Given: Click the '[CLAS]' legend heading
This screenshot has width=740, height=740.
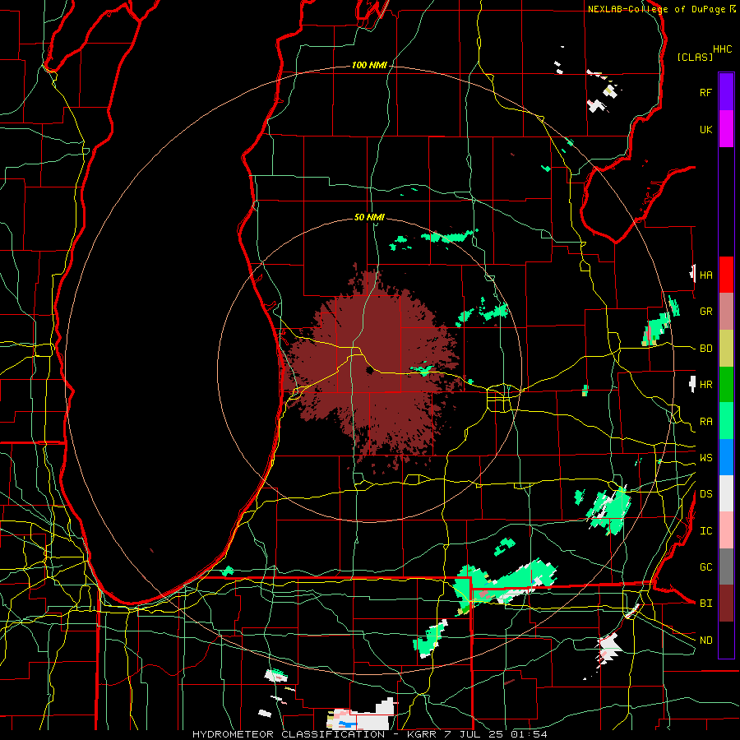Looking at the screenshot, I should [695, 57].
